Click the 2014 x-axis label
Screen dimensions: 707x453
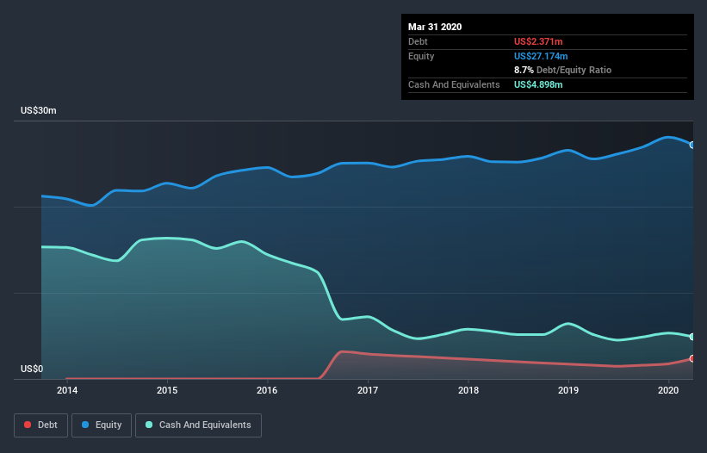pyautogui.click(x=66, y=390)
